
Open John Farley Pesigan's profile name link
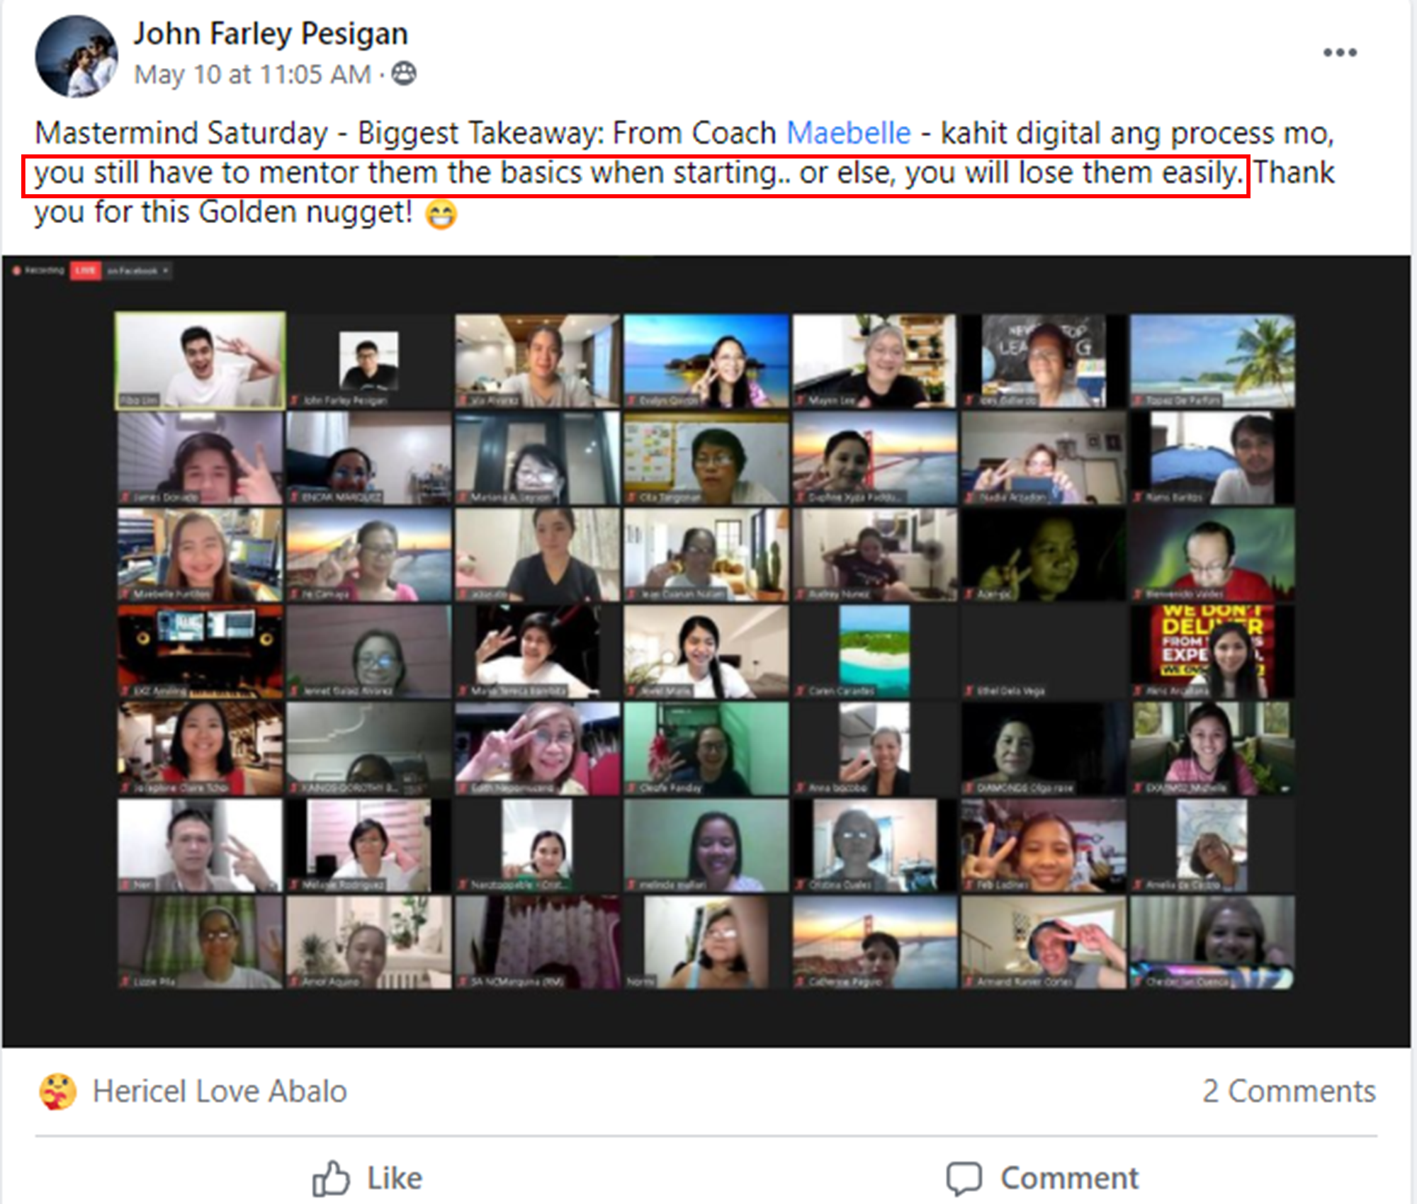(271, 34)
